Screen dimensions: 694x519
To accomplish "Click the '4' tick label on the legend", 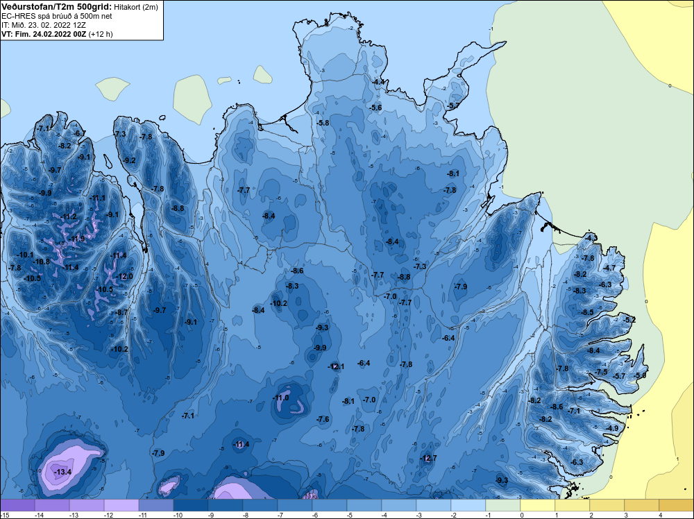I will point(659,515).
